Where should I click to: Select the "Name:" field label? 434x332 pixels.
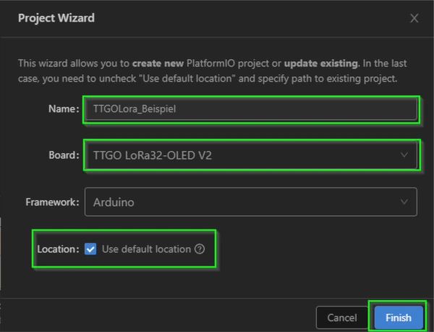[64, 109]
